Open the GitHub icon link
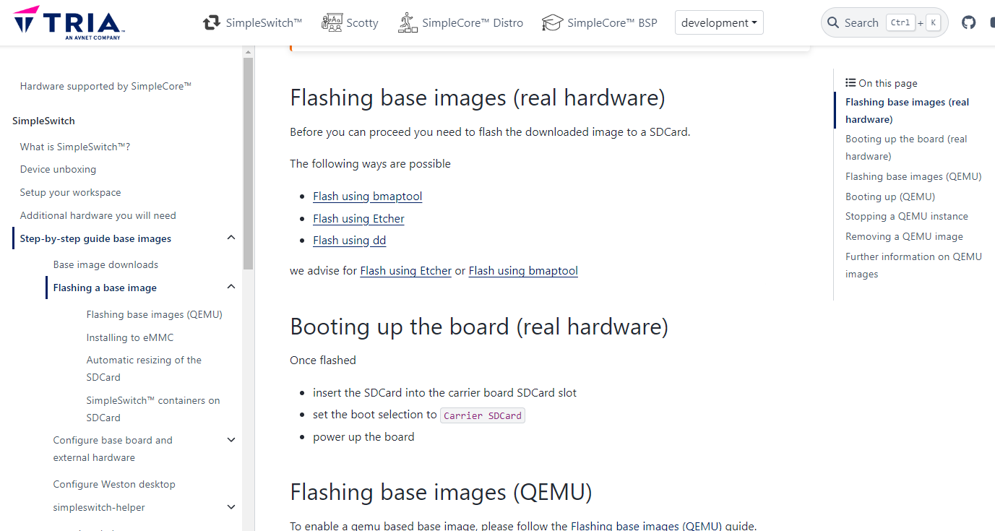This screenshot has height=531, width=995. tap(969, 22)
